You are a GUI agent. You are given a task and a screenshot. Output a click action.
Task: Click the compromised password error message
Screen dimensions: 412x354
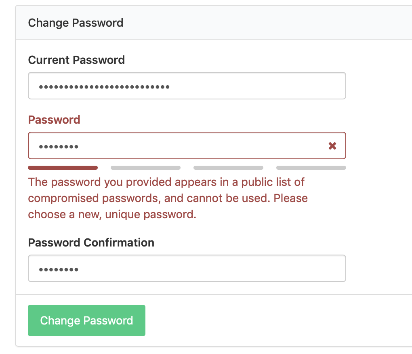[x=167, y=198]
